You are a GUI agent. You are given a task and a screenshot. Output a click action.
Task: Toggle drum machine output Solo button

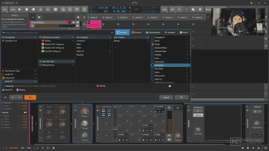coord(169,136)
